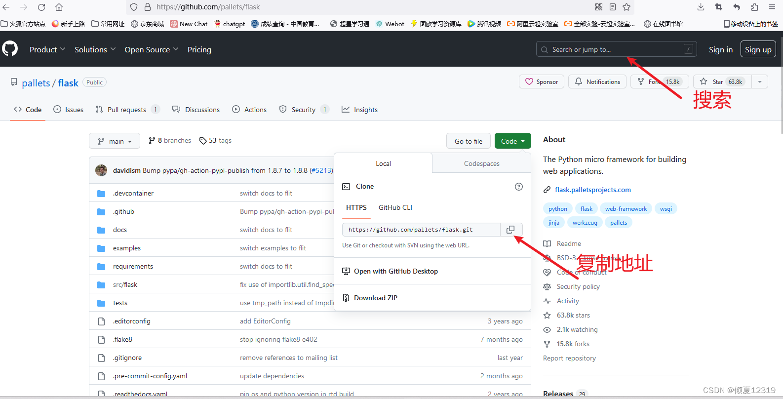The height and width of the screenshot is (399, 783).
Task: Open browser home page icon
Action: pyautogui.click(x=59, y=7)
